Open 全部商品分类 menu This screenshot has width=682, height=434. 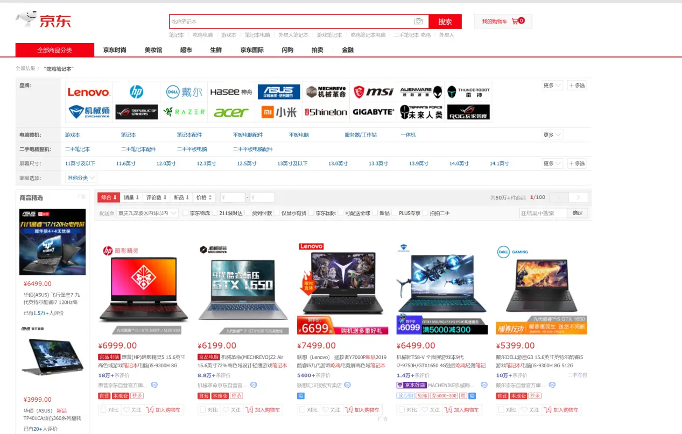(55, 50)
